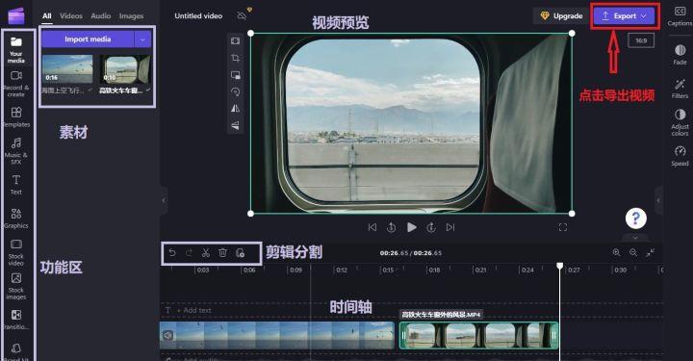Viewport: 693px width, 361px height.
Task: Switch to the Images tab
Action: (x=131, y=16)
